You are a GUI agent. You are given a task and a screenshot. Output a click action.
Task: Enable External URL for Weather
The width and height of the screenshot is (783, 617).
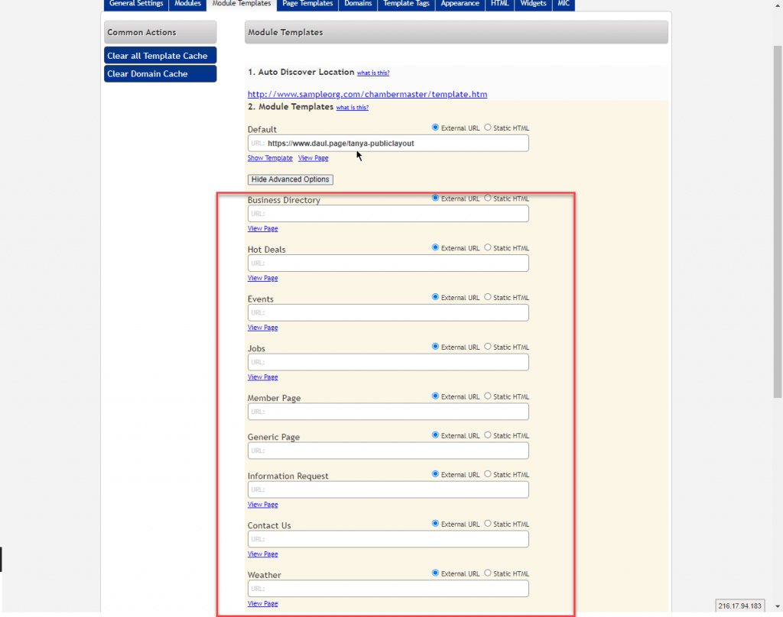(x=436, y=573)
